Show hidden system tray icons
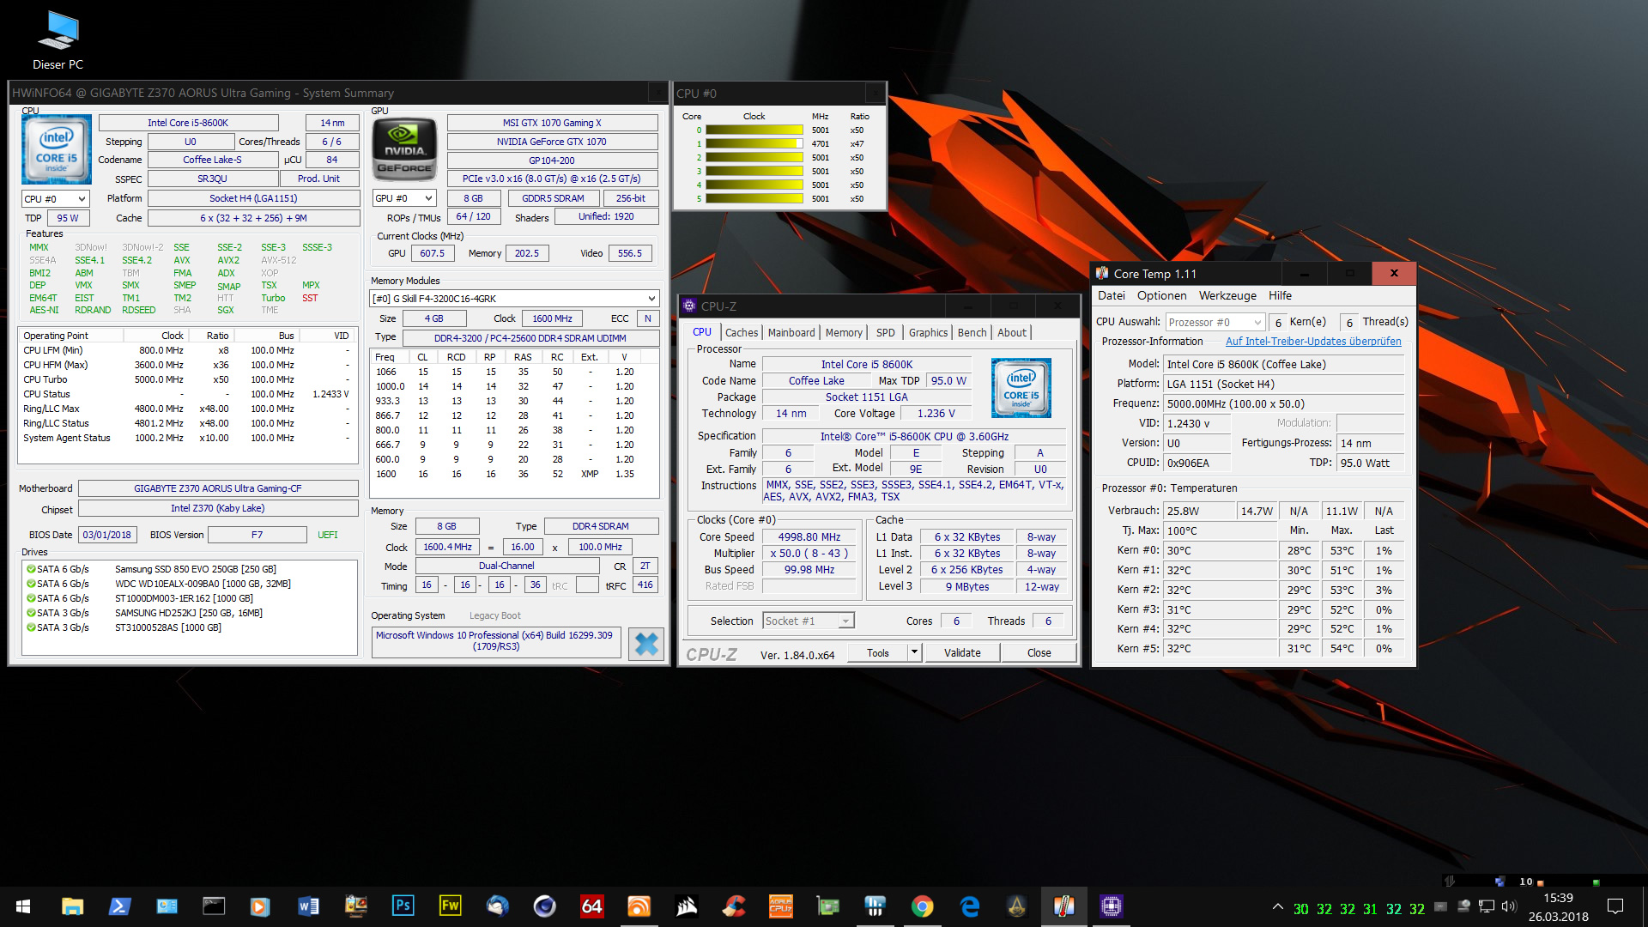Screen dimensions: 1648x927 [x=1277, y=906]
